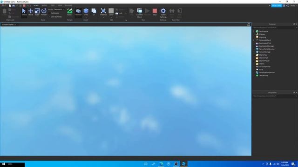This screenshot has width=298, height=167.
Task: Select LocalizationService in Explorer
Action: tap(267, 72)
